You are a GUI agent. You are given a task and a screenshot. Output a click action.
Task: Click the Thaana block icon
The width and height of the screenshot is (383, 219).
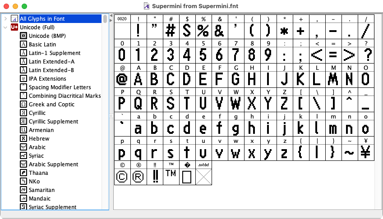[x=23, y=173]
